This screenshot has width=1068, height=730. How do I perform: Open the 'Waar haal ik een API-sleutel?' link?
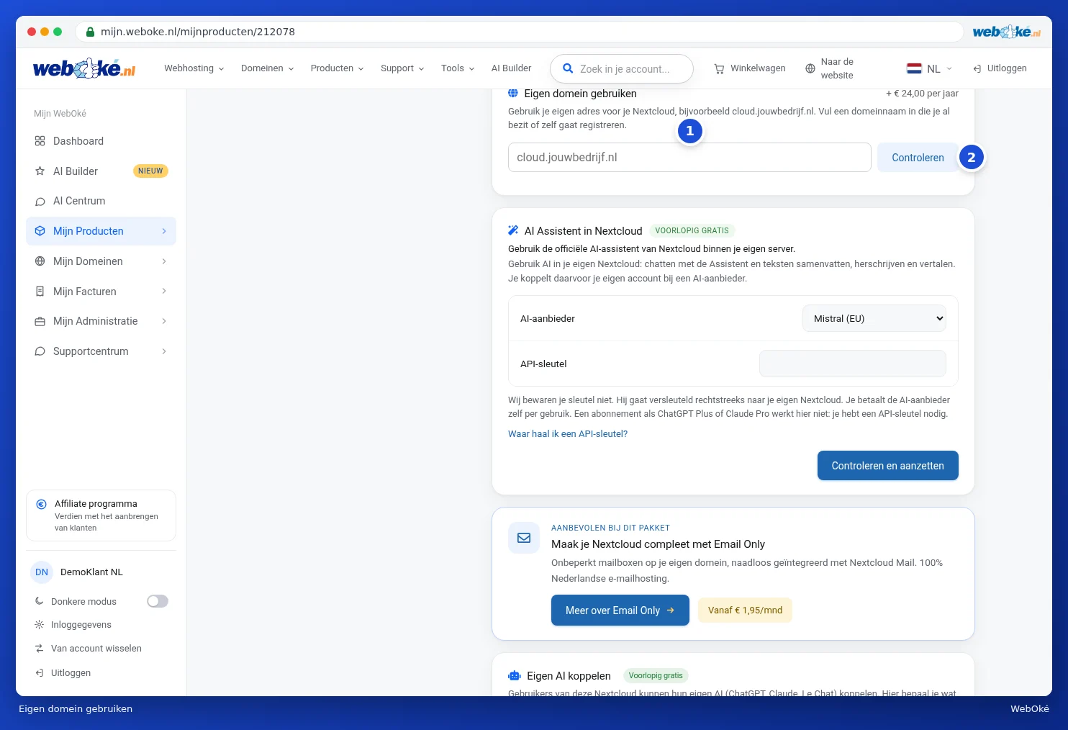pyautogui.click(x=568, y=434)
